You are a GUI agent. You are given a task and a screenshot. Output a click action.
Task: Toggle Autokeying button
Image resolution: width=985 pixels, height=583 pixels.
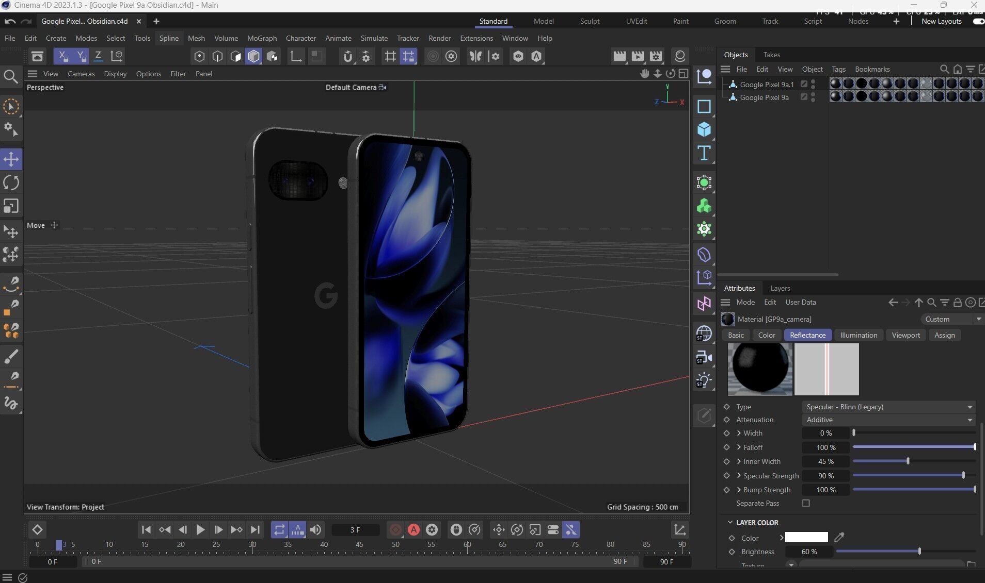click(x=414, y=529)
